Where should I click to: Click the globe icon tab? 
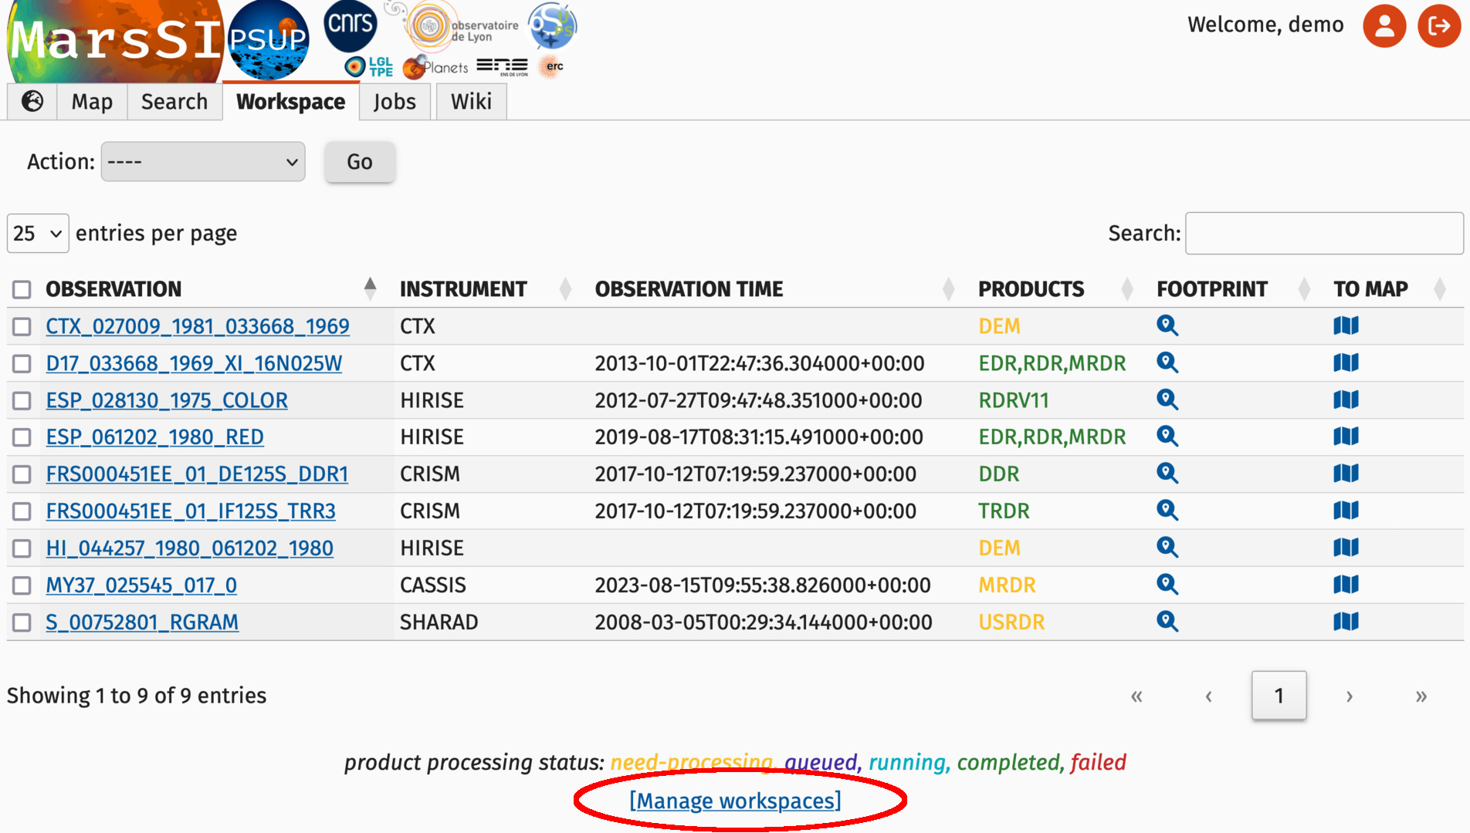coord(32,102)
